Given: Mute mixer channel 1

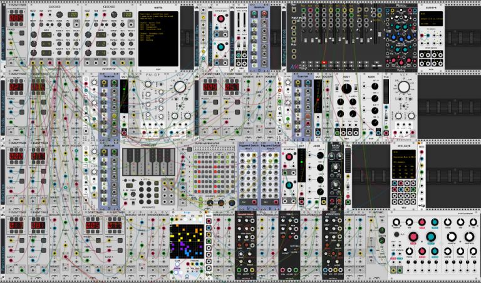Looking at the screenshot, I should [x=303, y=62].
